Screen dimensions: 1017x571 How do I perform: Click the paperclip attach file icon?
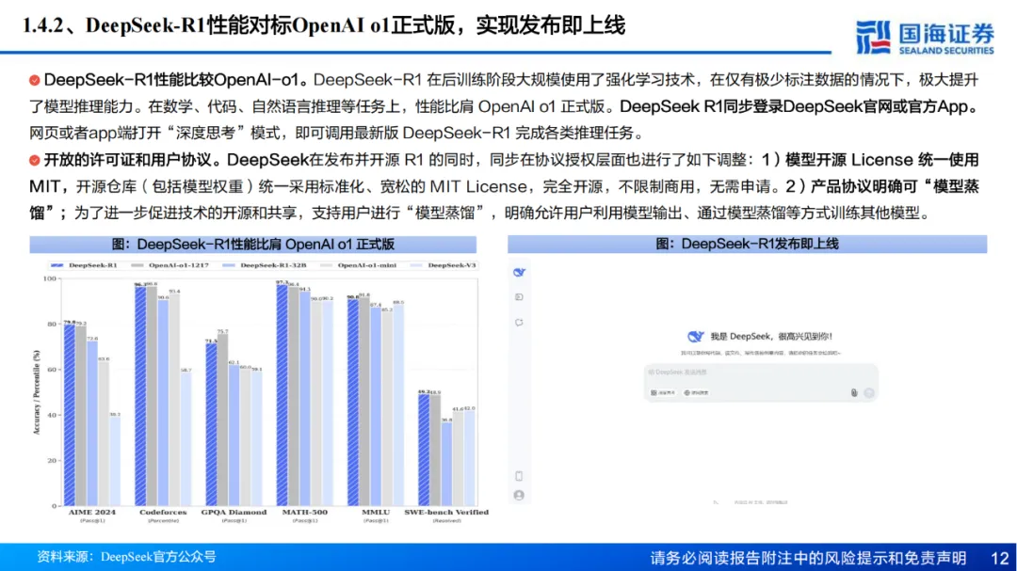pyautogui.click(x=854, y=393)
